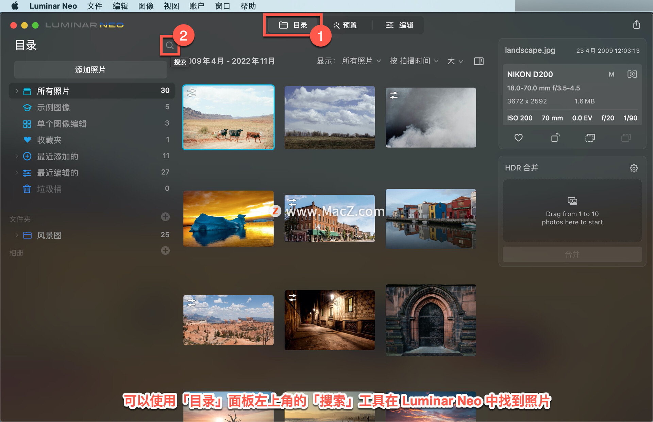Image resolution: width=653 pixels, height=422 pixels.
Task: Select the blue iceberg sunset thumbnail
Action: [x=228, y=218]
